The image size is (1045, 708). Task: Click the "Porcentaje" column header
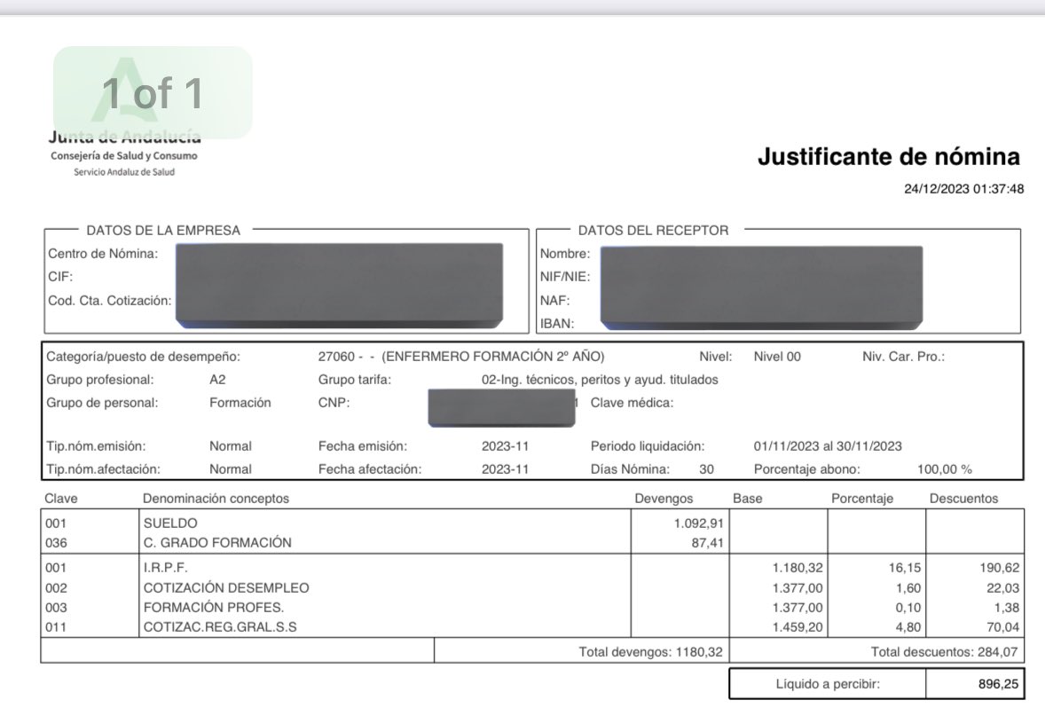pyautogui.click(x=862, y=499)
